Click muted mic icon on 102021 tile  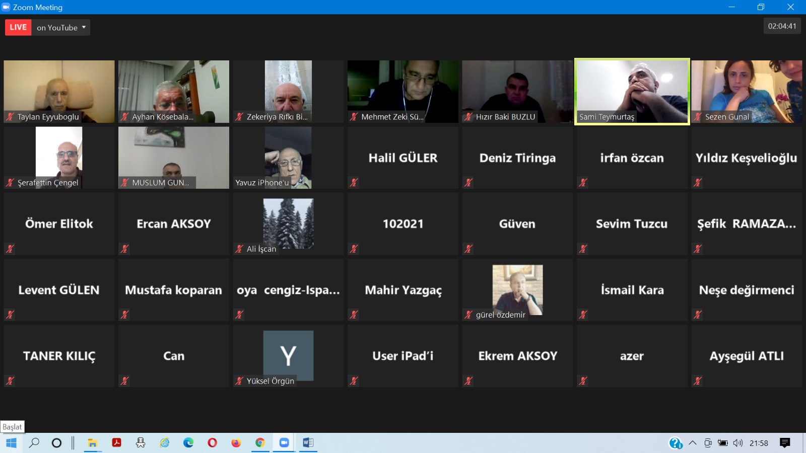(354, 249)
